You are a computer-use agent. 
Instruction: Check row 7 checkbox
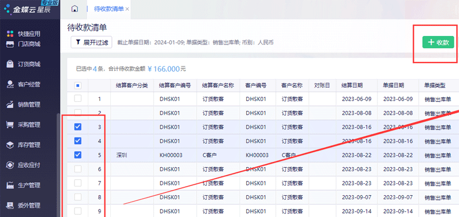click(x=78, y=183)
